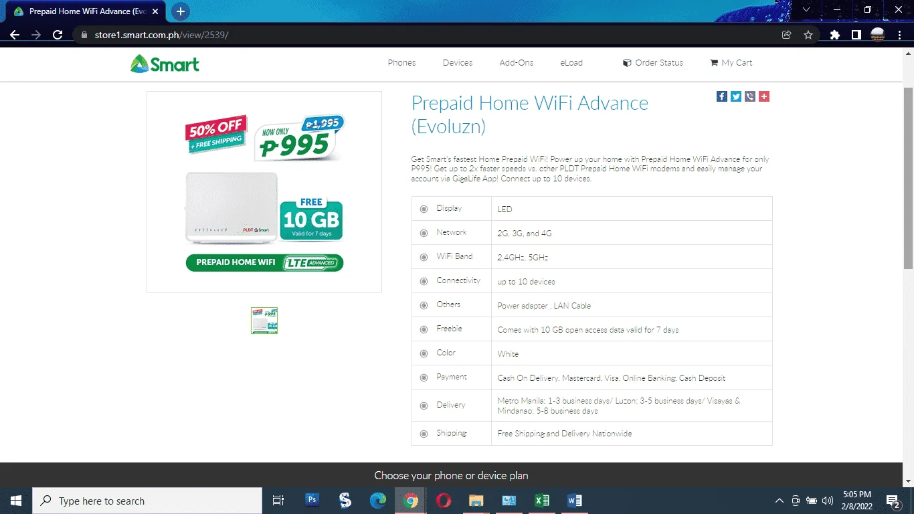Click the 'Metro Manila: 1-3 business days' delivery text
Viewport: 914px width, 514px height.
(619, 406)
